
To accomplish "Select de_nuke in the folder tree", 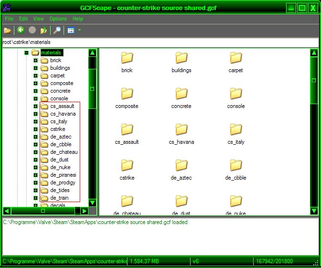I will pos(60,167).
